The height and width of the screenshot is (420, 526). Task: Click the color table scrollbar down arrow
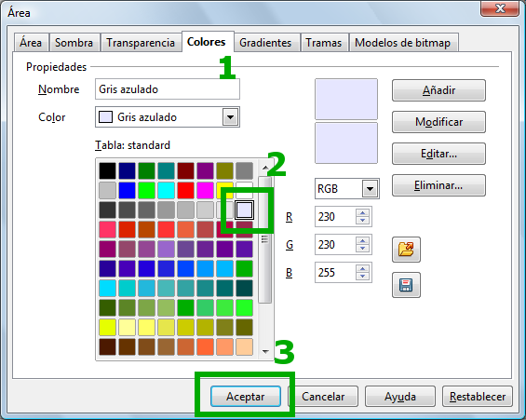265,352
